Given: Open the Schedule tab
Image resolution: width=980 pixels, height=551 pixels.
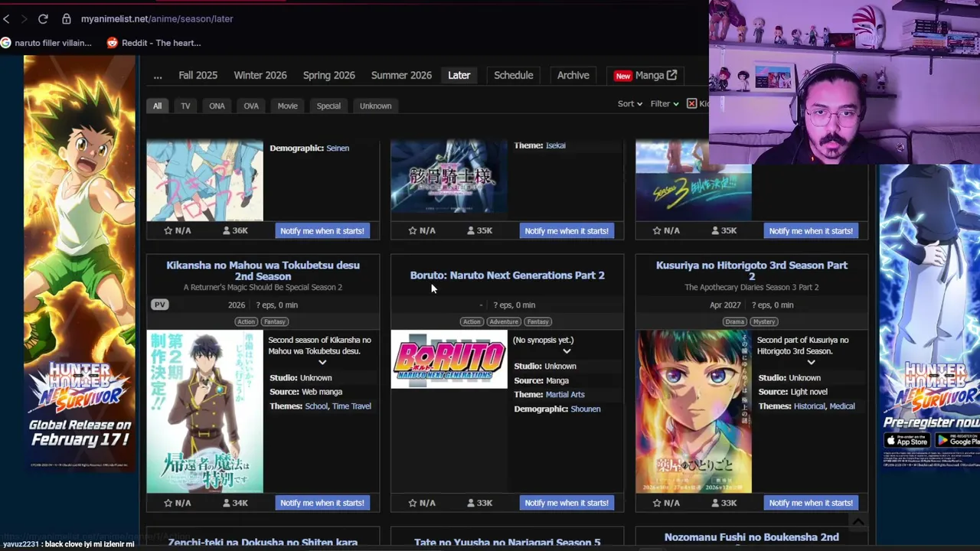Looking at the screenshot, I should pyautogui.click(x=514, y=75).
